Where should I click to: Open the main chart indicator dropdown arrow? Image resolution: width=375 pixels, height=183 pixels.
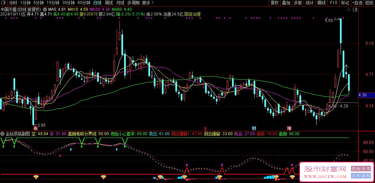tap(45, 9)
